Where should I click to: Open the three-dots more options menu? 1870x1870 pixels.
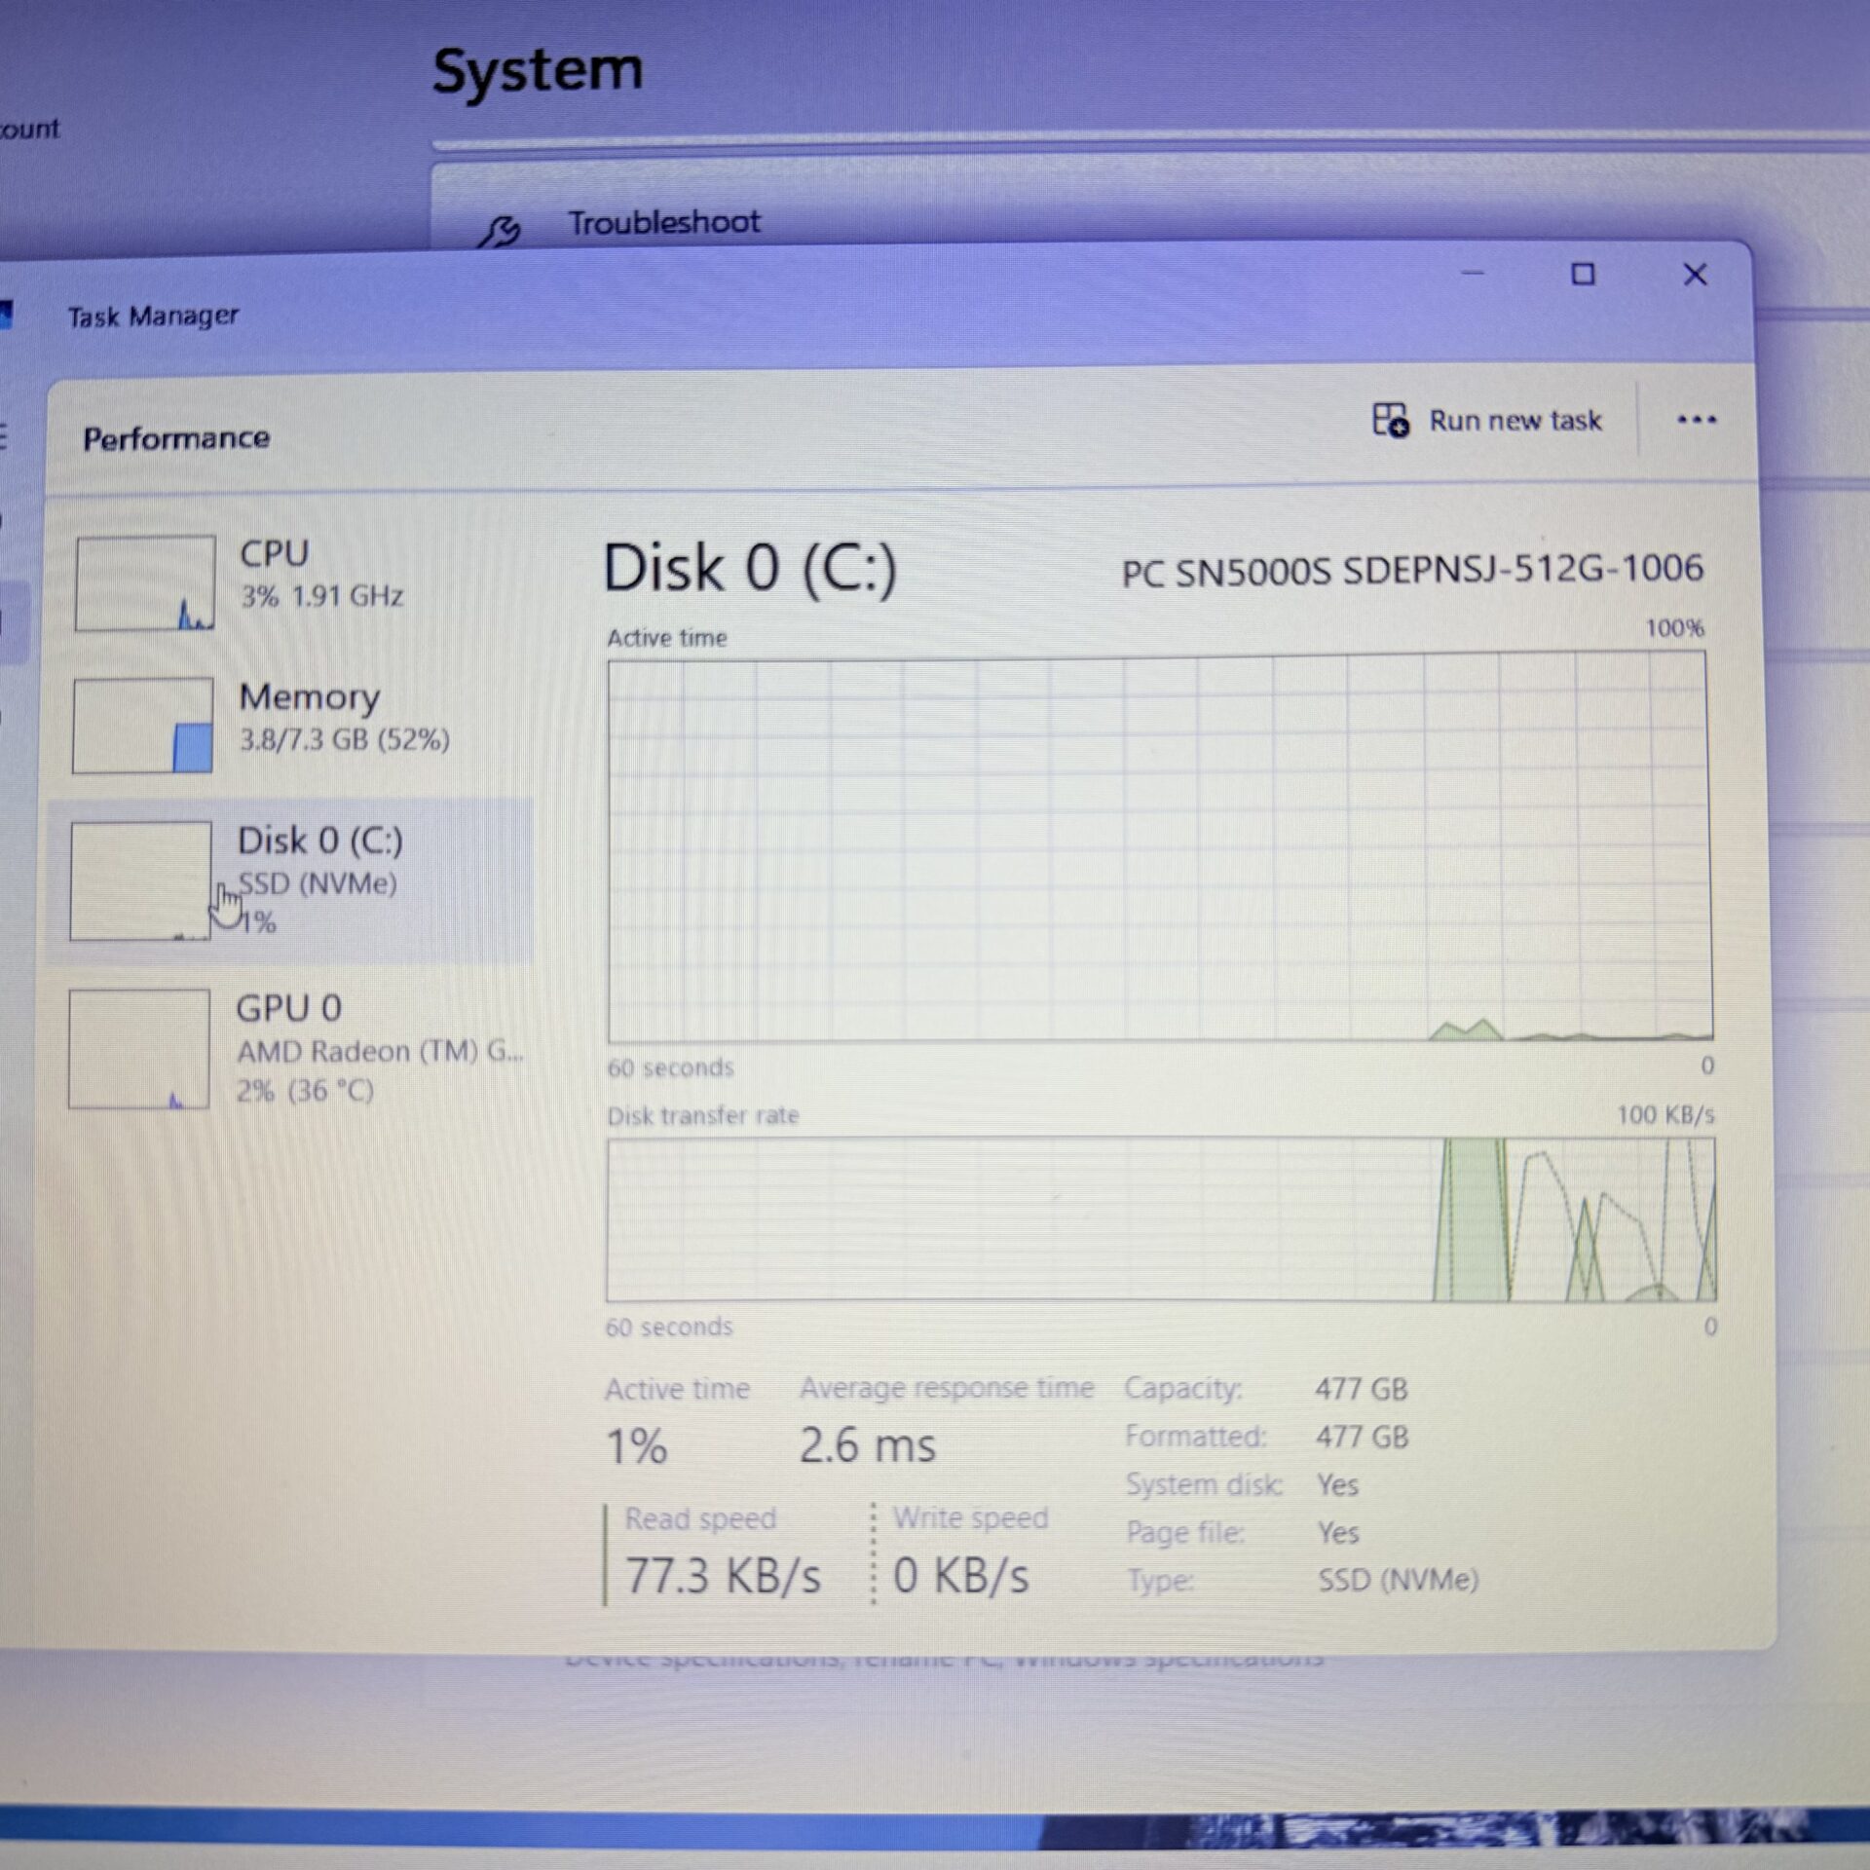(x=1696, y=420)
